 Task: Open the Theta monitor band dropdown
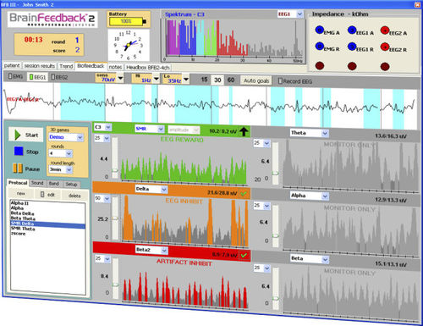click(325, 133)
